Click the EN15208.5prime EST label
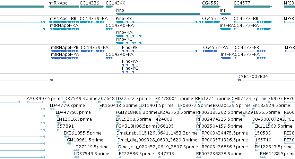Screen dimensions: 295x159 pyautogui.click(x=133, y=119)
